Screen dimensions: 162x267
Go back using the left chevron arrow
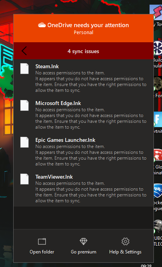pos(24,51)
